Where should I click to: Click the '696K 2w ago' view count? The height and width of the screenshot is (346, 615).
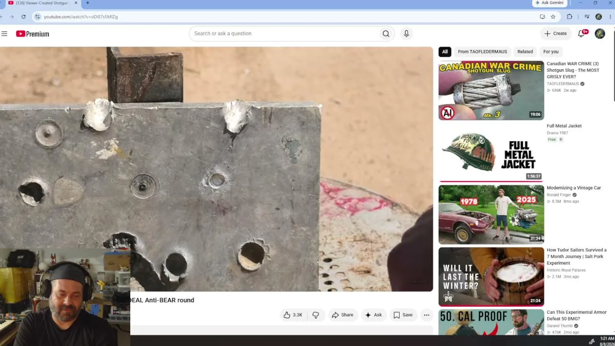[561, 90]
